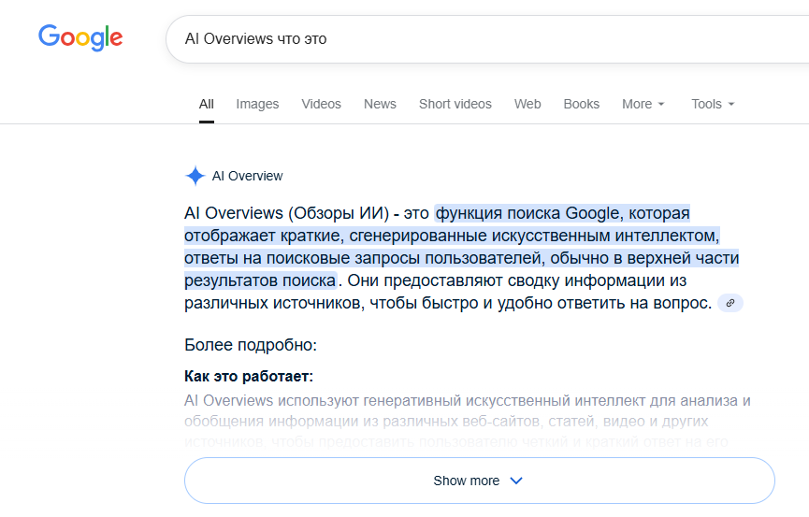Image resolution: width=809 pixels, height=517 pixels.
Task: Switch to the Web tab
Action: coord(527,104)
